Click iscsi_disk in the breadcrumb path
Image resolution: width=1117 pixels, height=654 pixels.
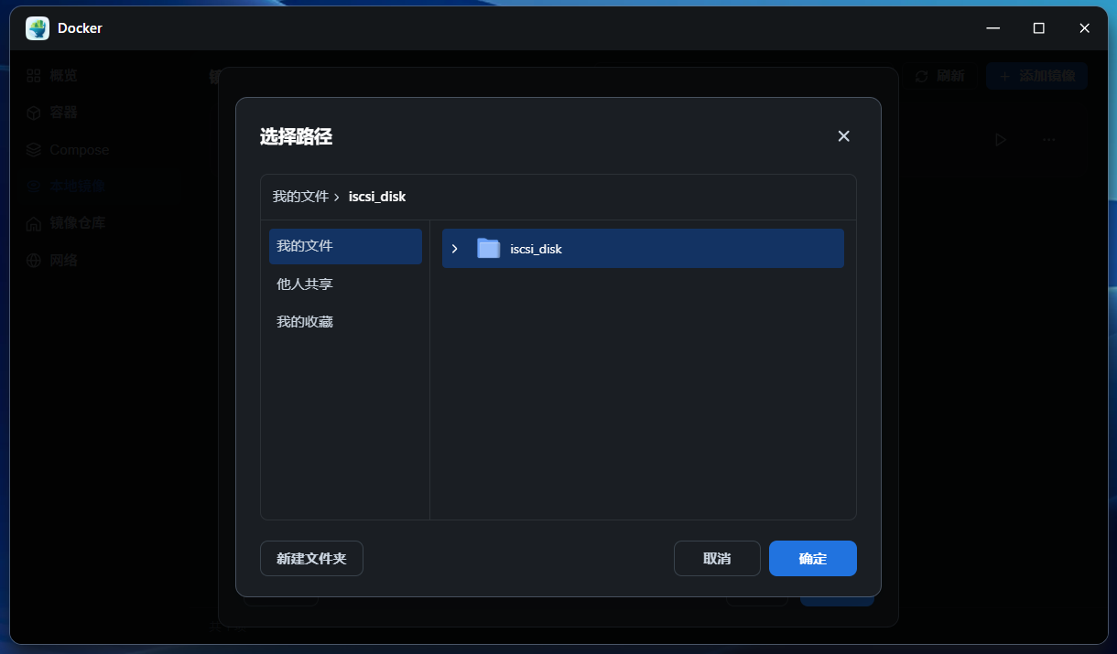(x=377, y=197)
